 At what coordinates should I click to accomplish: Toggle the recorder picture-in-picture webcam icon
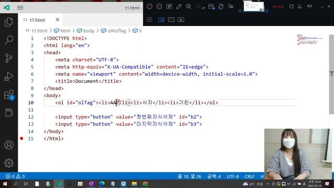tap(211, 7)
